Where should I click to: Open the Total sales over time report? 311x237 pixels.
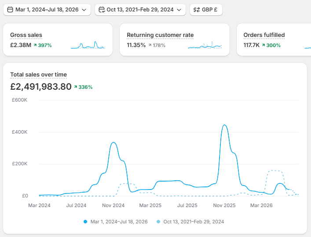38,75
